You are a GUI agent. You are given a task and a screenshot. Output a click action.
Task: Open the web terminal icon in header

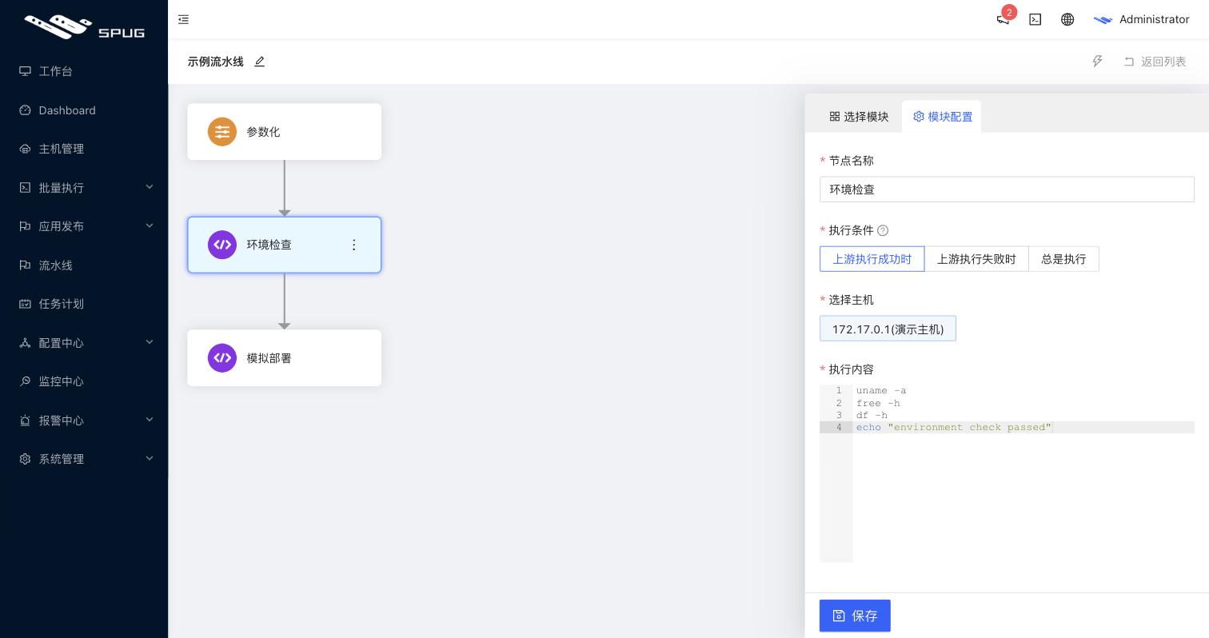tap(1035, 19)
